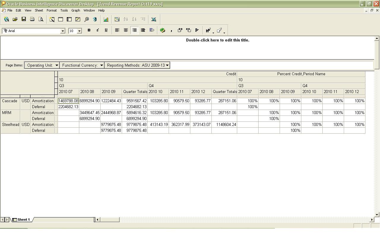Viewport: 380px width, 237px height.
Task: Expand Reporting Methods ASU 2009-13 dropdown
Action: pyautogui.click(x=167, y=65)
